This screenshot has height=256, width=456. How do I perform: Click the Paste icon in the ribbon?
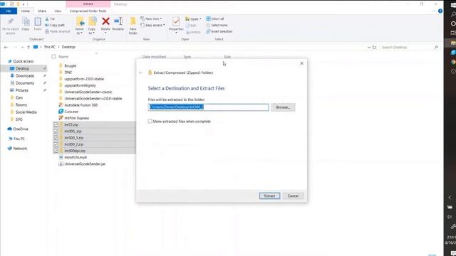coord(38,22)
